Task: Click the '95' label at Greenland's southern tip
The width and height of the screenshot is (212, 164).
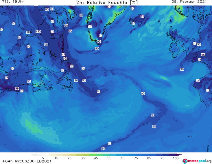Action: click(x=99, y=41)
